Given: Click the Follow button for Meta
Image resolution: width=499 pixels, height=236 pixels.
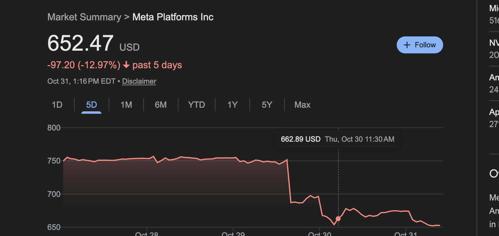Looking at the screenshot, I should tap(419, 45).
